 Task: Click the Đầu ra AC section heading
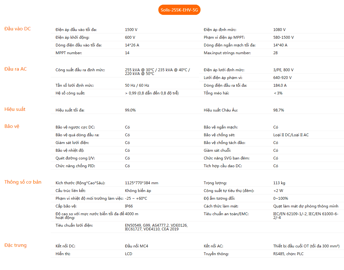click(x=15, y=69)
